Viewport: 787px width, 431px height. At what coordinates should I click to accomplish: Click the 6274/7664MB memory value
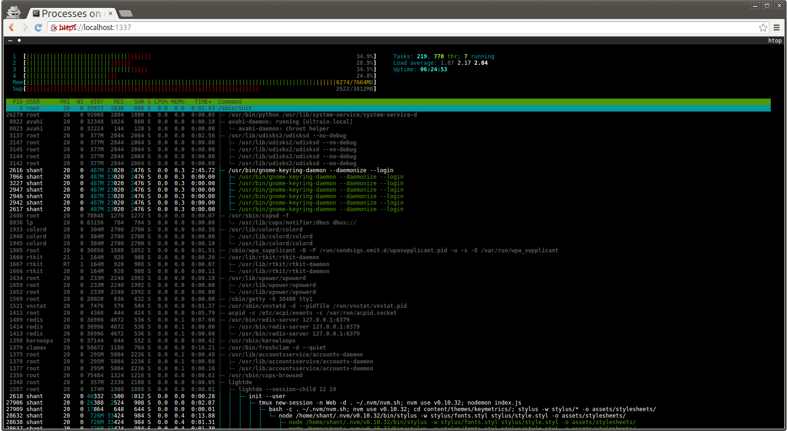click(354, 82)
